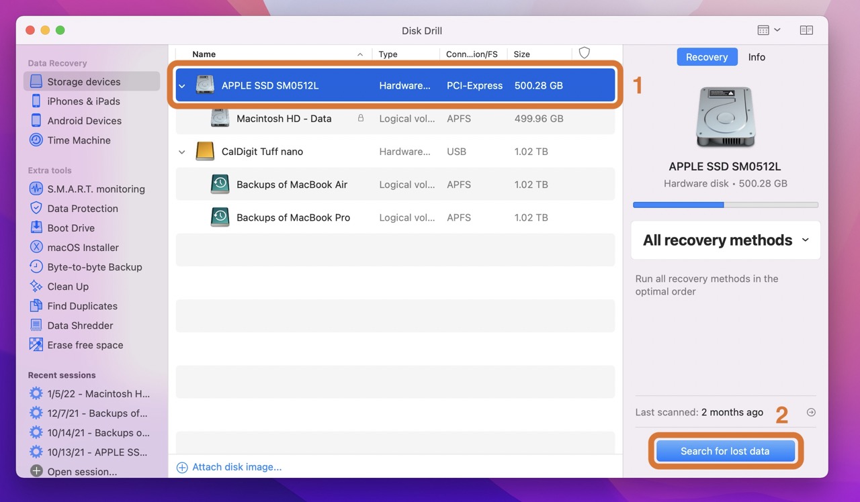
Task: Select Backups of MacBook Air volume
Action: (x=395, y=185)
